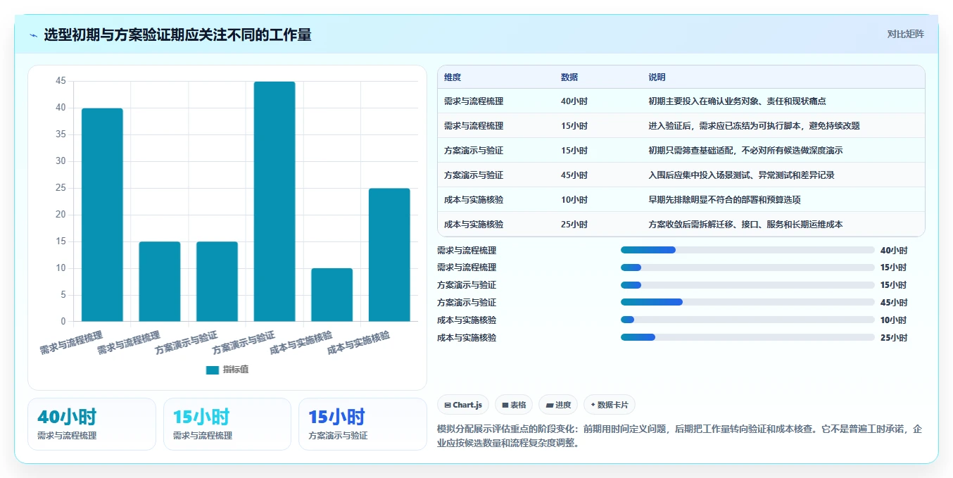The height and width of the screenshot is (478, 953).
Task: Click the y-axis tick label 30
Action: (61, 161)
